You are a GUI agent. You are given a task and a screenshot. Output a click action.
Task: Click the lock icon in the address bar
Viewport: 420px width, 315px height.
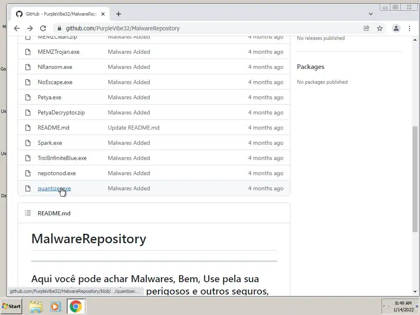click(59, 28)
